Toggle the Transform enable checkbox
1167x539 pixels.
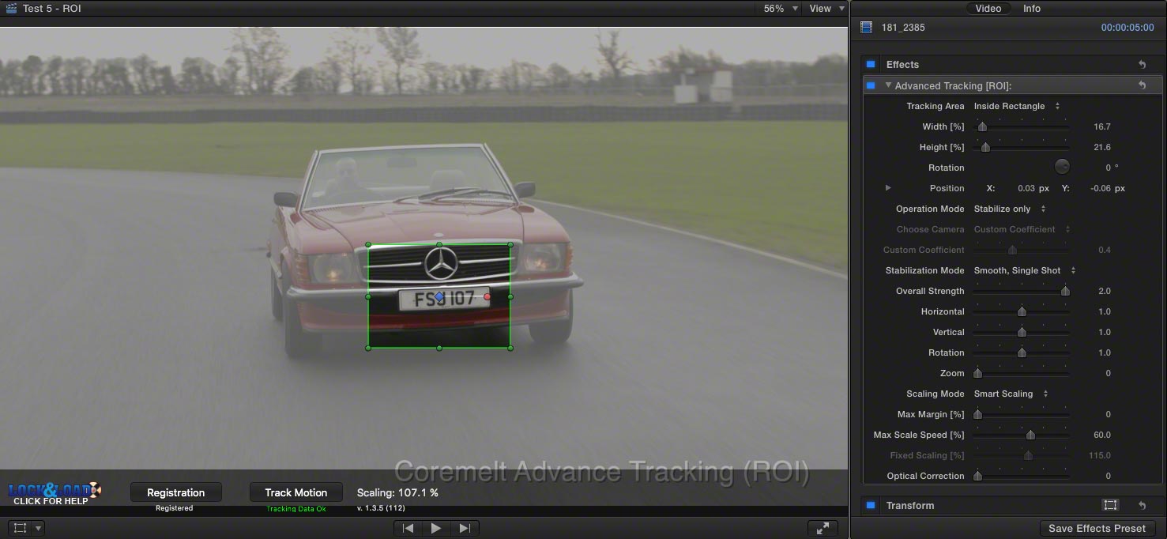(871, 506)
